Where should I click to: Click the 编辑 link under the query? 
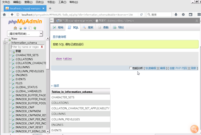[163, 68]
